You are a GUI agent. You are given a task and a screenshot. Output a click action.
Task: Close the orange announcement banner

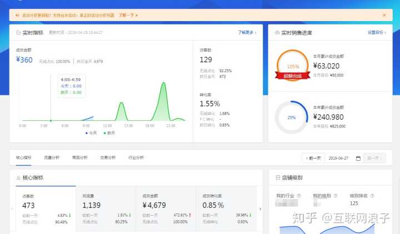pos(384,15)
